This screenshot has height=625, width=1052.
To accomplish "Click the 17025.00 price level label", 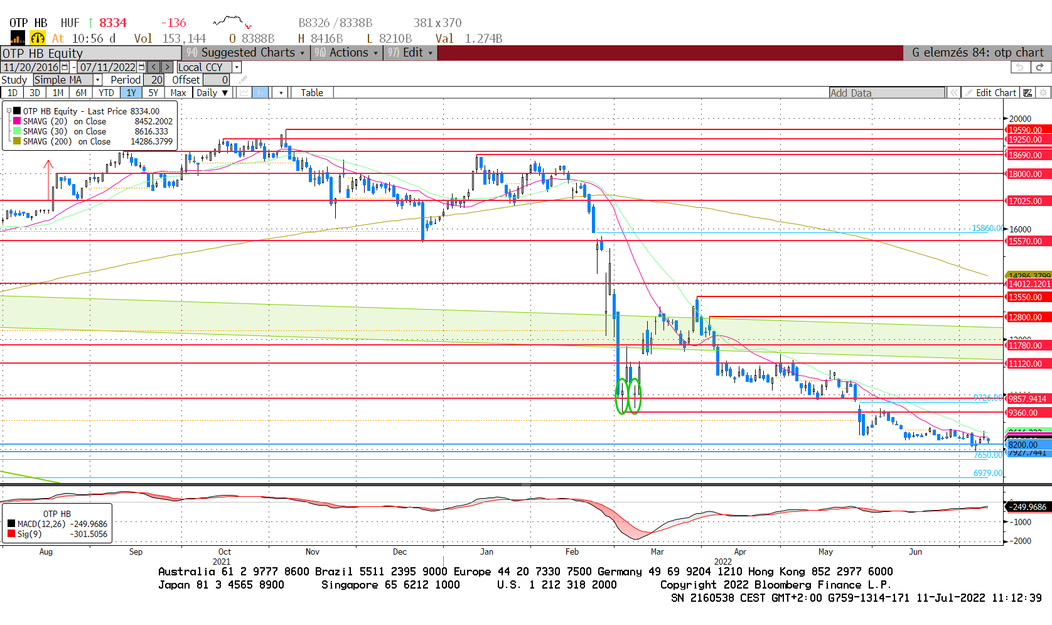I will click(x=1029, y=201).
